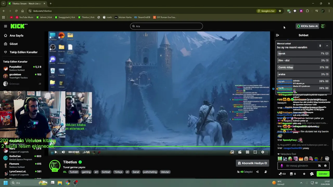Enter fullscreen video mode
The height and width of the screenshot is (187, 333).
[x=255, y=152]
